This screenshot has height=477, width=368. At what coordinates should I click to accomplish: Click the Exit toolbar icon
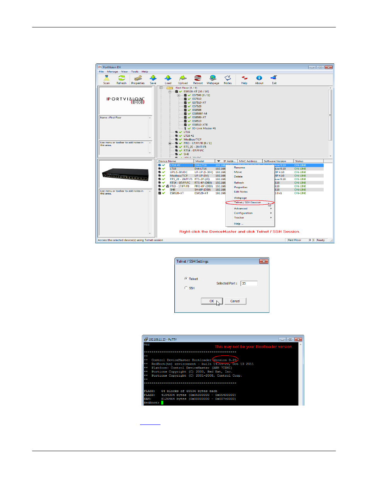pos(274,80)
